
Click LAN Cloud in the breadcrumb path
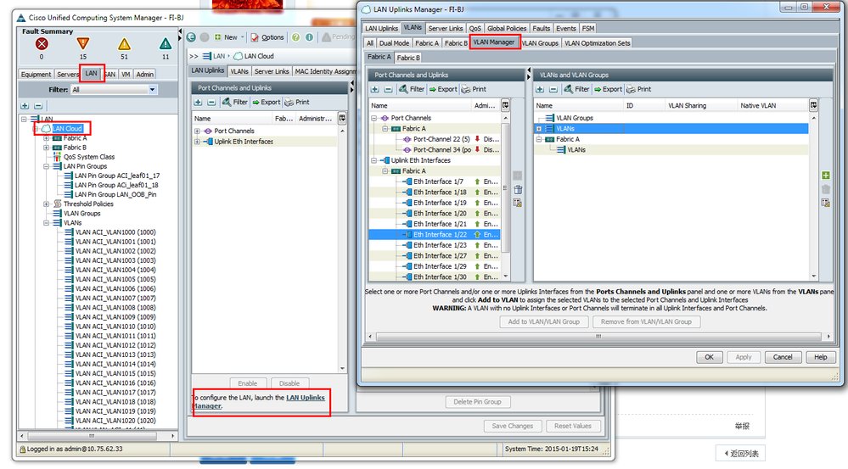pyautogui.click(x=259, y=56)
